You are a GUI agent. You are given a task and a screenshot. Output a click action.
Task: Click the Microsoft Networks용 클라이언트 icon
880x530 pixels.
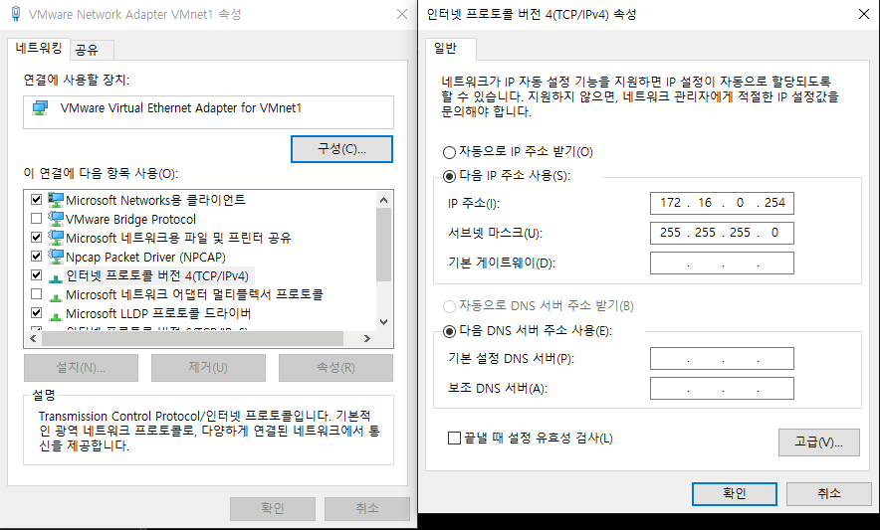tap(56, 200)
